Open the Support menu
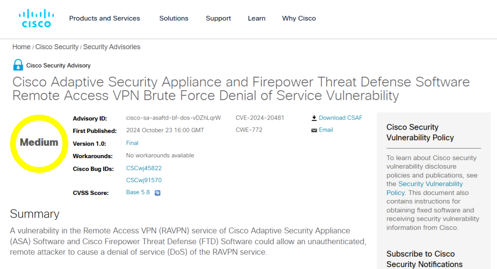The image size is (497, 269). click(x=219, y=18)
